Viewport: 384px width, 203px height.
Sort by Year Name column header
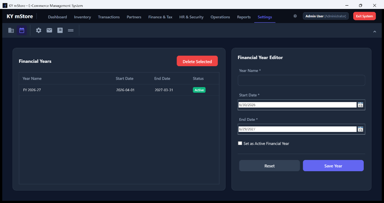[32, 79]
